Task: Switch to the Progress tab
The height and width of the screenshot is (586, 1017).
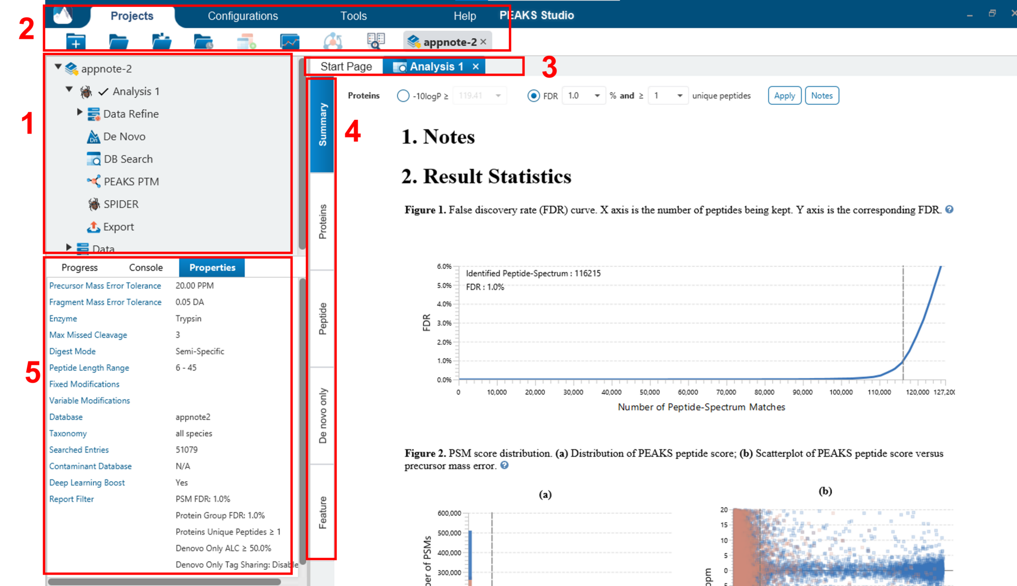Action: [79, 268]
